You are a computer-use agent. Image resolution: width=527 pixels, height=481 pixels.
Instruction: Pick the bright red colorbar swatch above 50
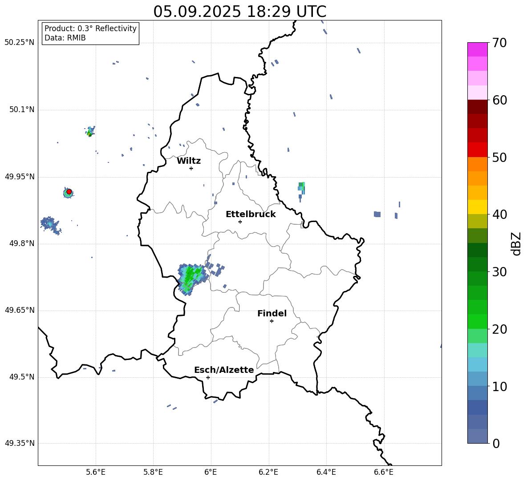point(478,150)
